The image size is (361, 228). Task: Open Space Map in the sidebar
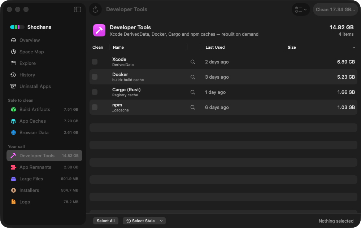44,52
